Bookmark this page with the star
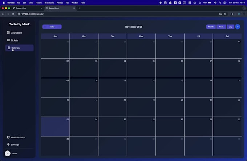This screenshot has height=161, width=247. coord(225,14)
